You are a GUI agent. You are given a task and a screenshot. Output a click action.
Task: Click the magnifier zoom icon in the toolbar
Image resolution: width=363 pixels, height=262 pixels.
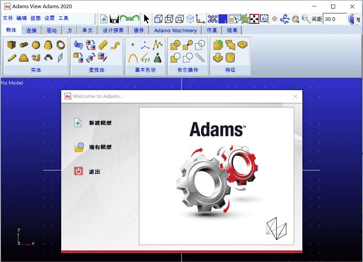point(306,19)
